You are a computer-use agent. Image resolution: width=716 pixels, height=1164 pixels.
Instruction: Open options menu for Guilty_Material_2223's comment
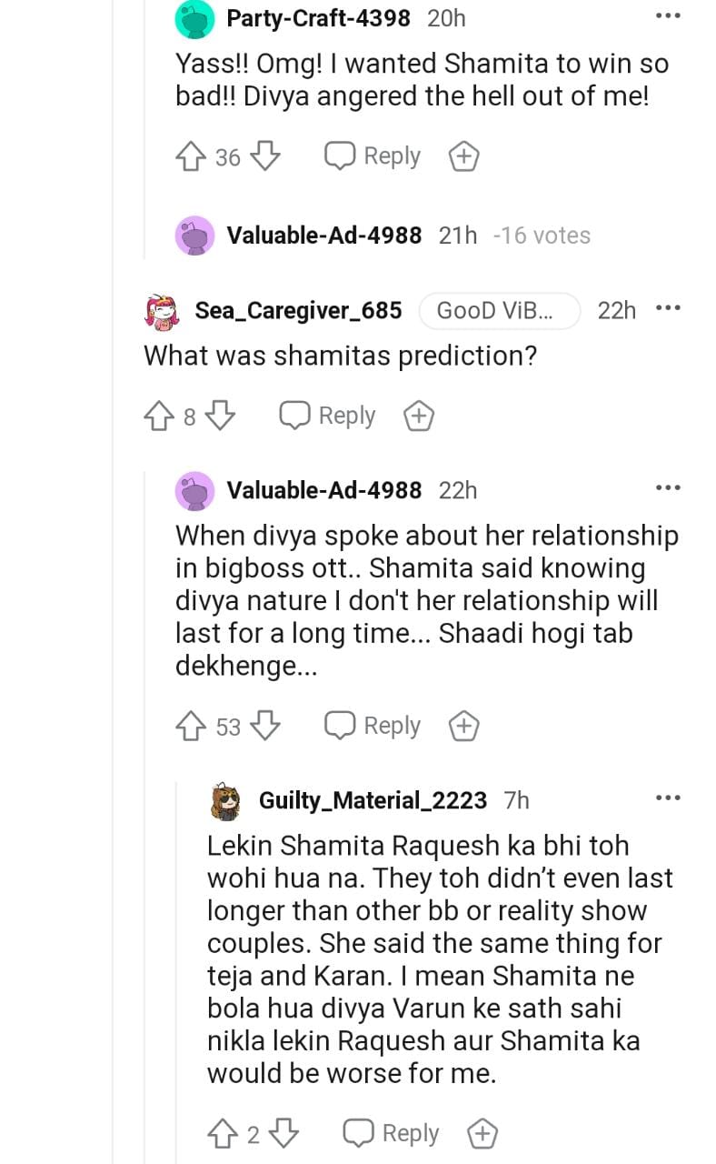tap(668, 798)
